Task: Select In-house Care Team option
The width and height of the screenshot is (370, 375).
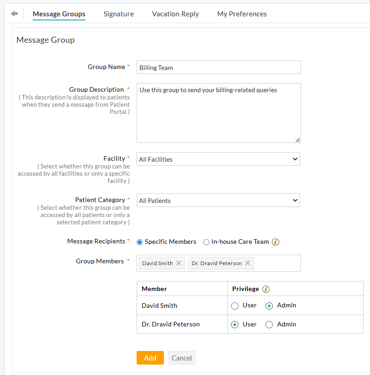Action: 206,242
